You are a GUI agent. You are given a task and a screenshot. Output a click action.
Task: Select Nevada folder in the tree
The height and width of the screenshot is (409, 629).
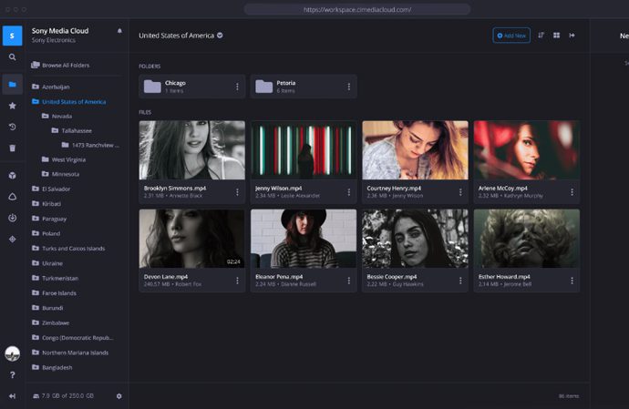click(x=62, y=116)
